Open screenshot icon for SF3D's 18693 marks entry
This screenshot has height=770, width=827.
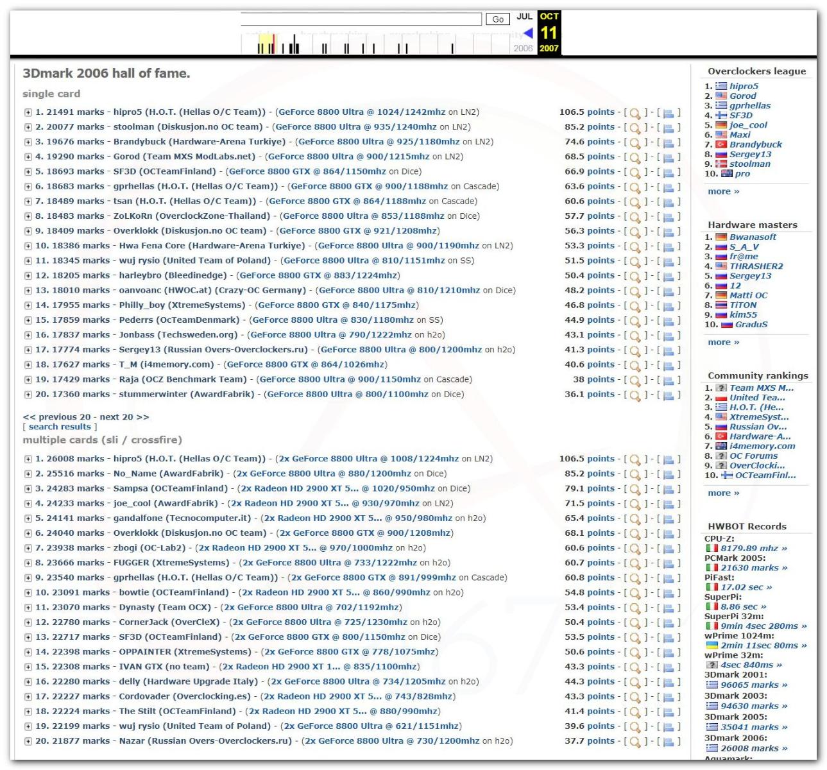coord(669,172)
